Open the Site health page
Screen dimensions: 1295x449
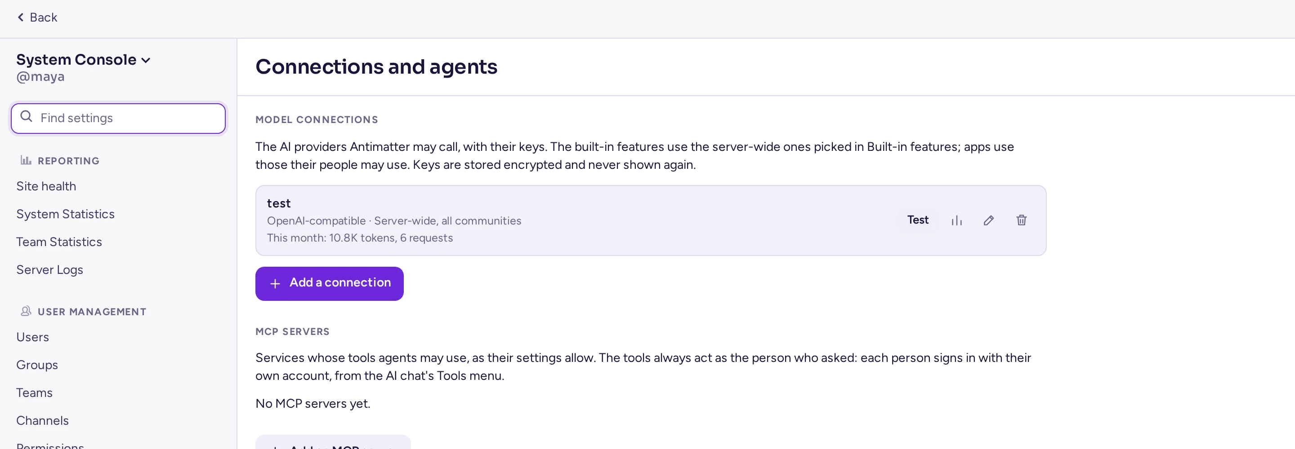(x=46, y=186)
